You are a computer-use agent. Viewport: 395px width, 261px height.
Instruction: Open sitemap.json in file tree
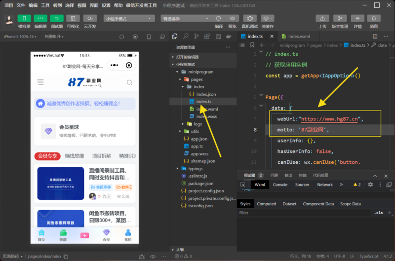pos(203,161)
